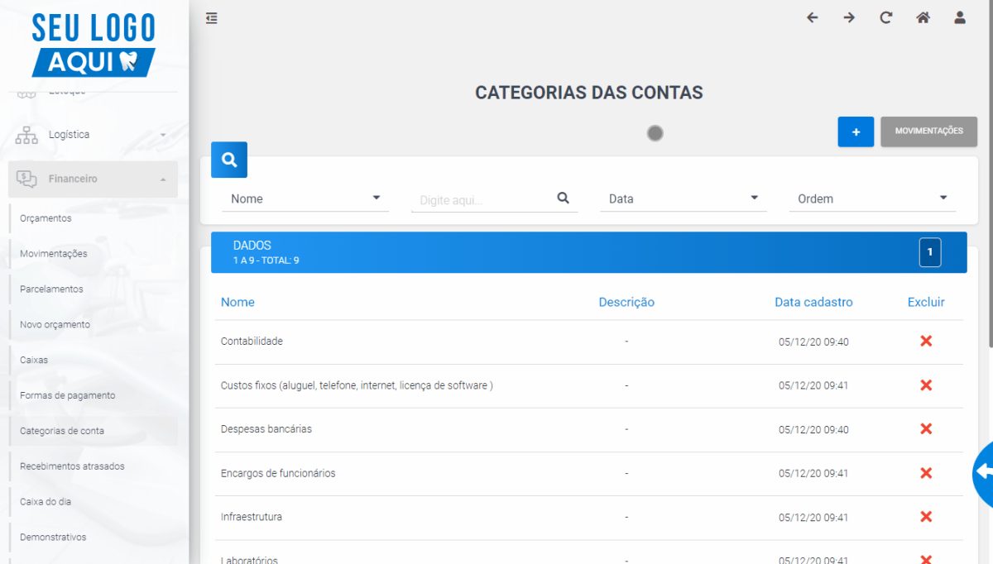Delete the Infraestrutura category
The width and height of the screenshot is (993, 564).
coord(926,517)
